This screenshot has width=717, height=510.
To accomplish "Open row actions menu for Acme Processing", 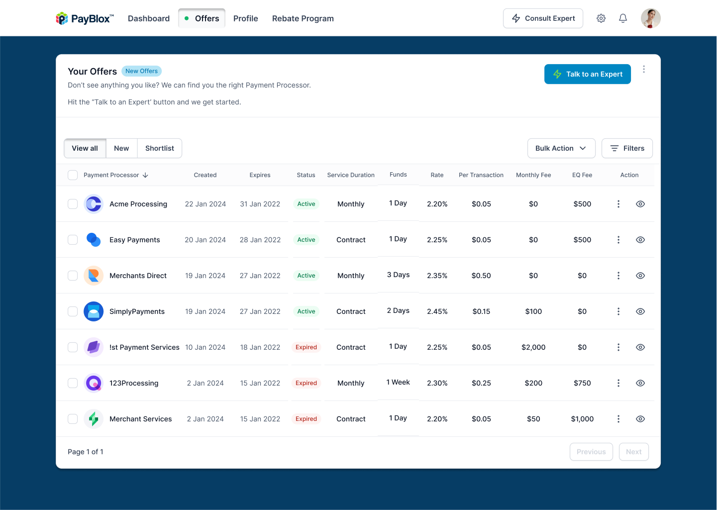I will click(618, 204).
